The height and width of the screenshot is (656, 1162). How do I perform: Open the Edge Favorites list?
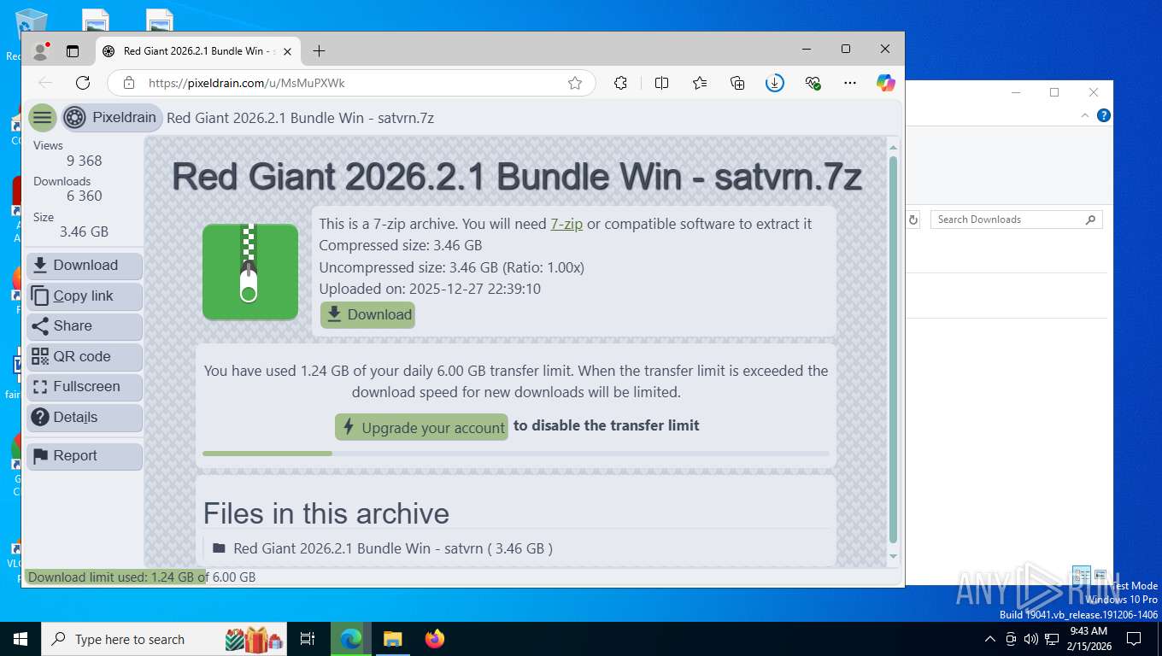[x=700, y=83]
